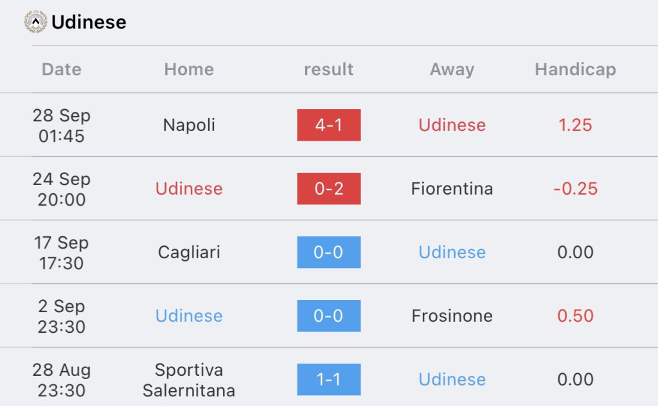Select the red 0-2 result badge
This screenshot has height=406, width=658.
click(328, 189)
